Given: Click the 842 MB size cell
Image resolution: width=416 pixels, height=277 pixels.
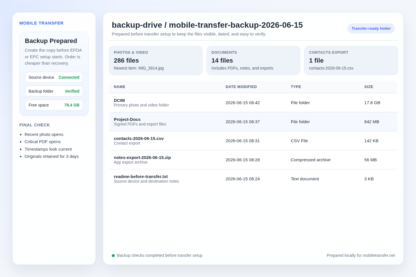Looking at the screenshot, I should (x=372, y=122).
